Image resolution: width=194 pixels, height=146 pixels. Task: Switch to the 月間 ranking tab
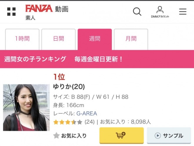coord(131,39)
